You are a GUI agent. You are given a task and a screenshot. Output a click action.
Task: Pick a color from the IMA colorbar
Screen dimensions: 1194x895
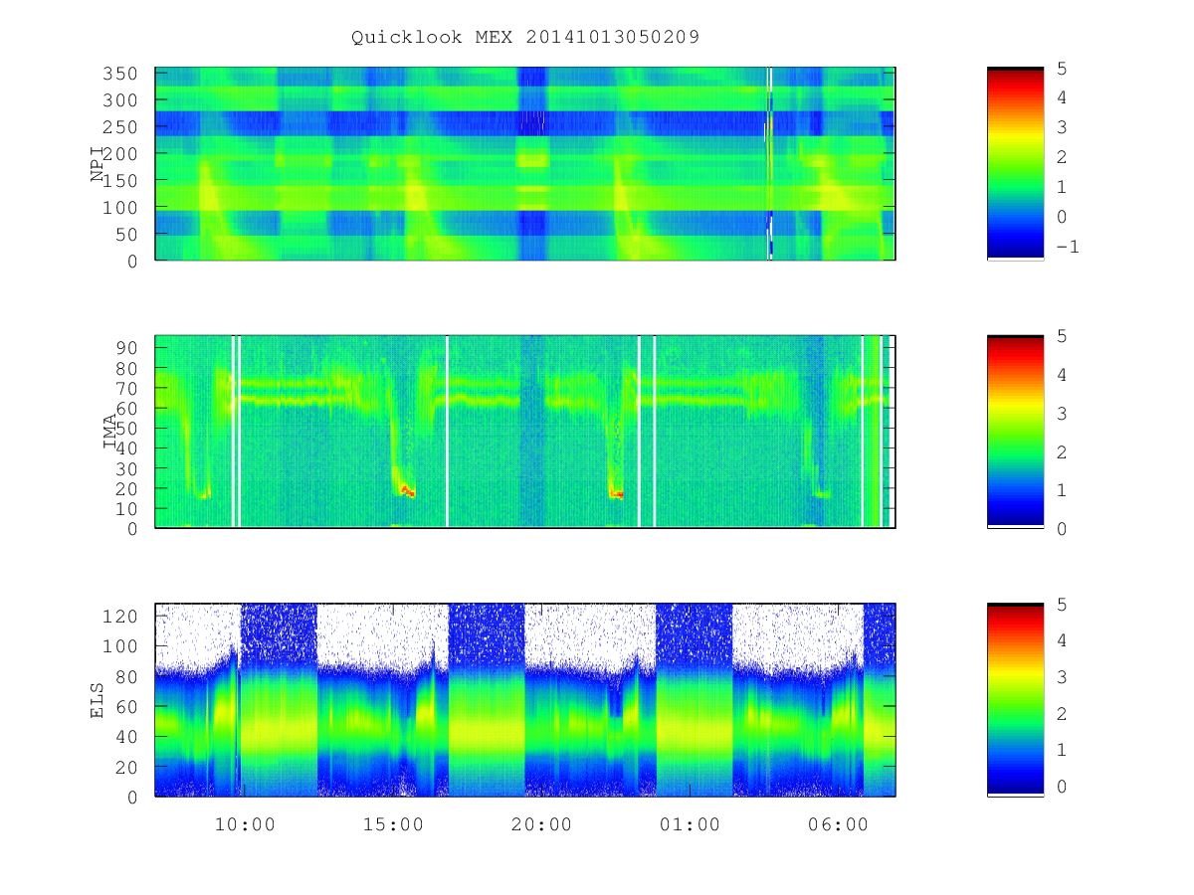[x=1015, y=432]
